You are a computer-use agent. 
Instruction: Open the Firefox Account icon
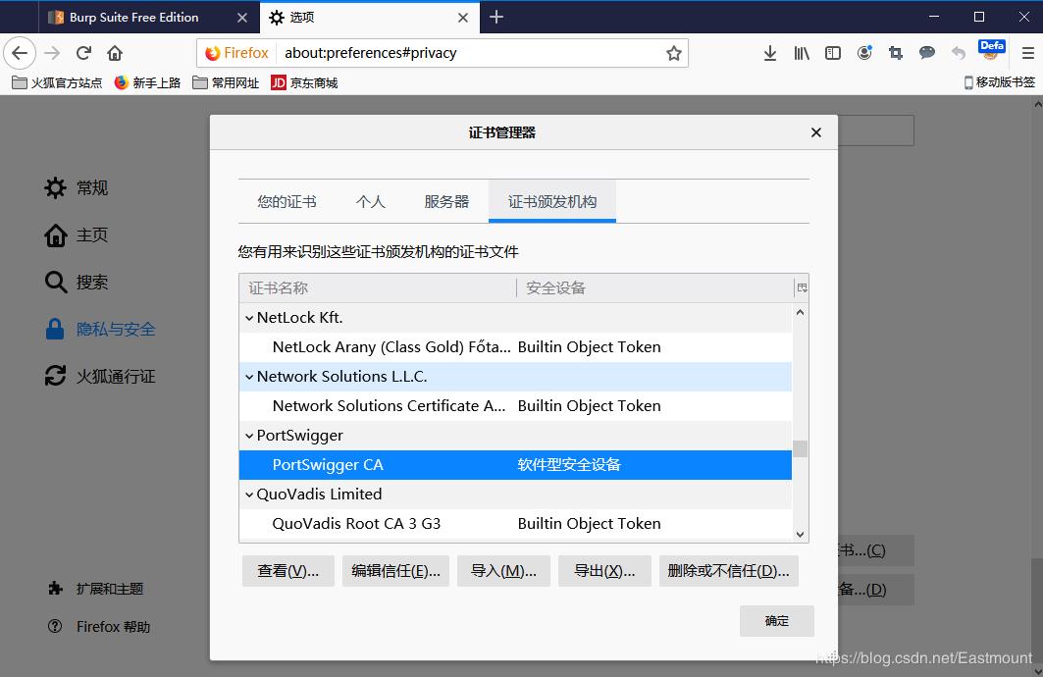click(x=864, y=53)
